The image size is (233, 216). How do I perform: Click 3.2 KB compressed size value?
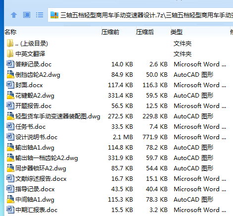tap(158, 210)
